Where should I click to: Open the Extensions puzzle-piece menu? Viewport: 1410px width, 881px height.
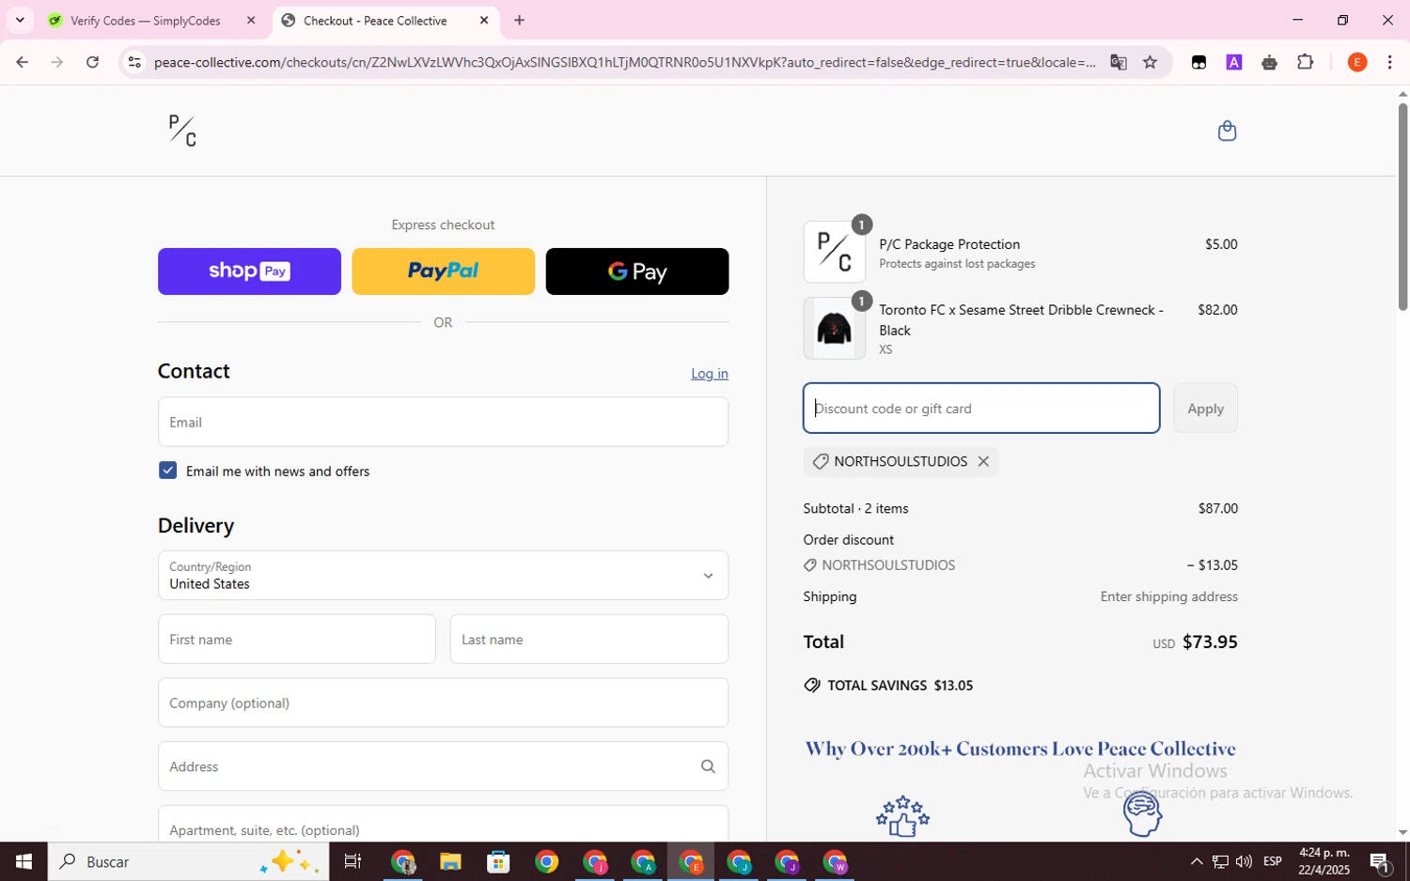pos(1305,62)
